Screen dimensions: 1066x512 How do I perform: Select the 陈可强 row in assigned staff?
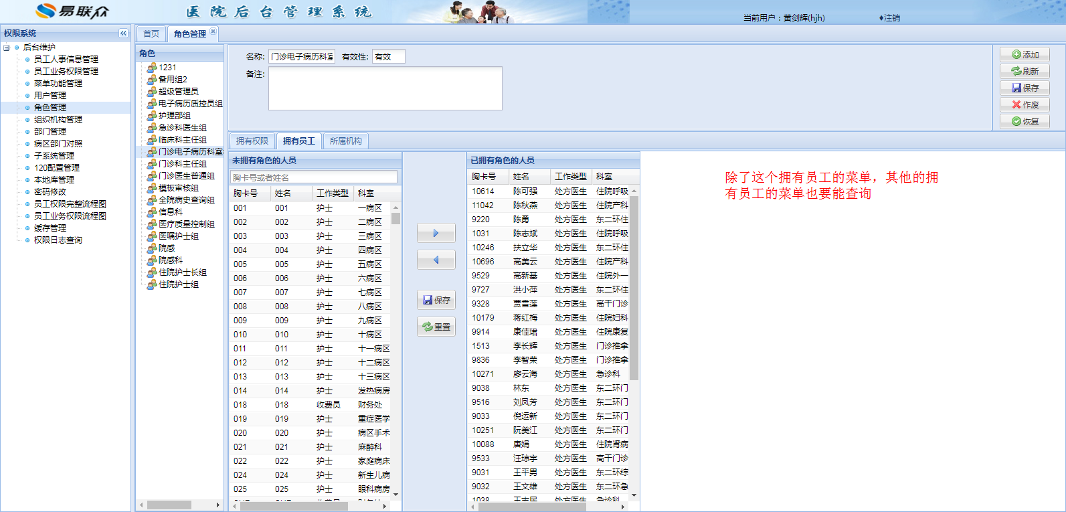tap(549, 191)
